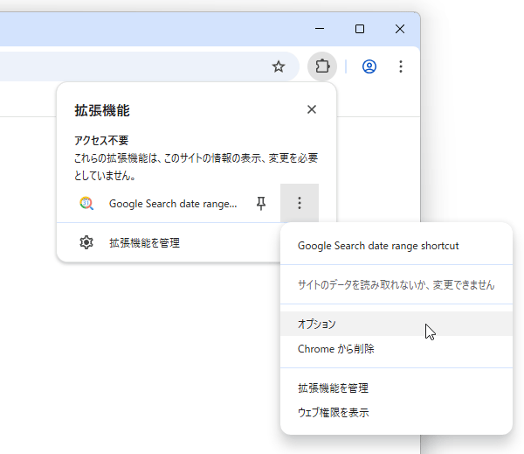Open the Chrome profile avatar icon
524x454 pixels.
pyautogui.click(x=369, y=66)
